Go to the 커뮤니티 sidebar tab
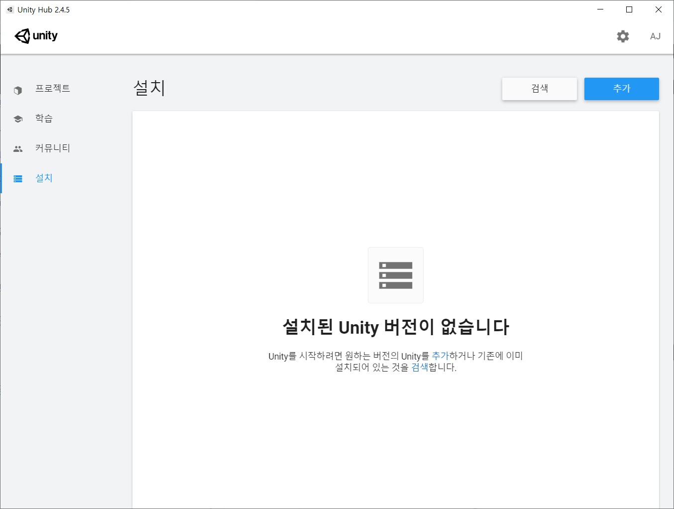The height and width of the screenshot is (509, 674). click(66, 148)
